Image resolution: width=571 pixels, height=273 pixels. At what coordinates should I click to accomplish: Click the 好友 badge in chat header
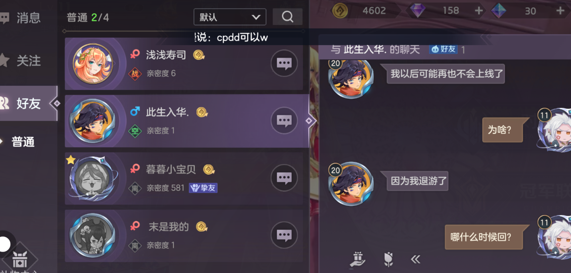[x=443, y=49]
